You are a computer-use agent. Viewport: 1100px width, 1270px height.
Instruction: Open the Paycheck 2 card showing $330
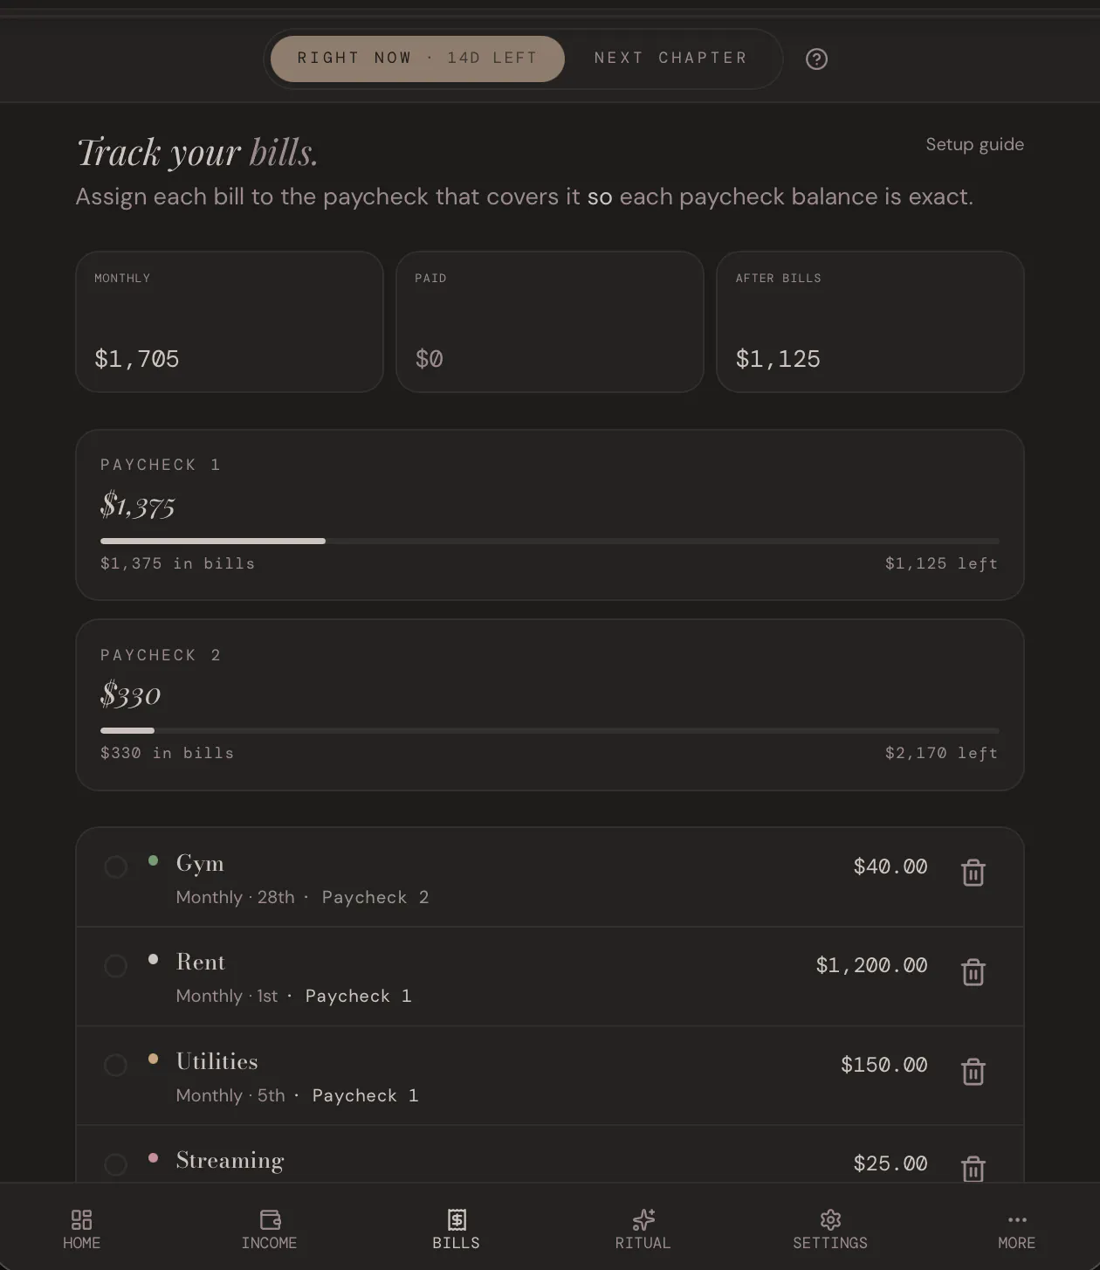click(x=550, y=705)
